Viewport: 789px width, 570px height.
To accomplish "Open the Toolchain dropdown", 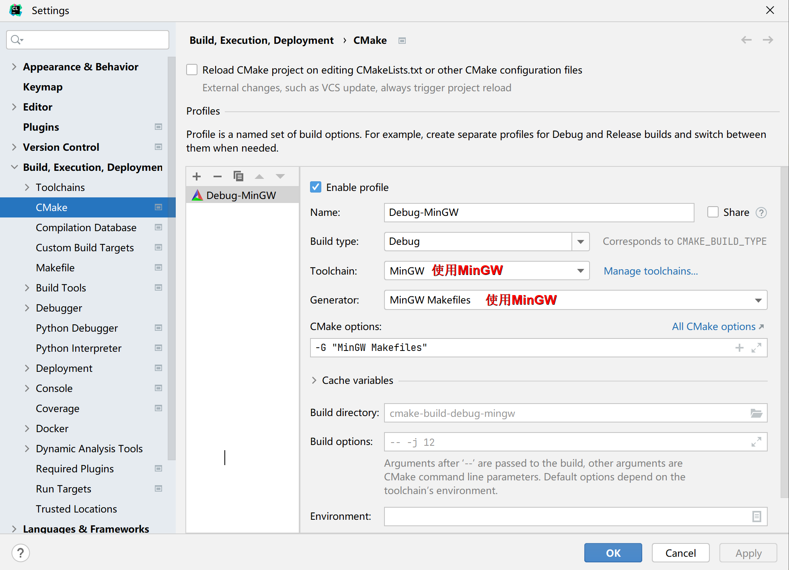I will [x=580, y=271].
